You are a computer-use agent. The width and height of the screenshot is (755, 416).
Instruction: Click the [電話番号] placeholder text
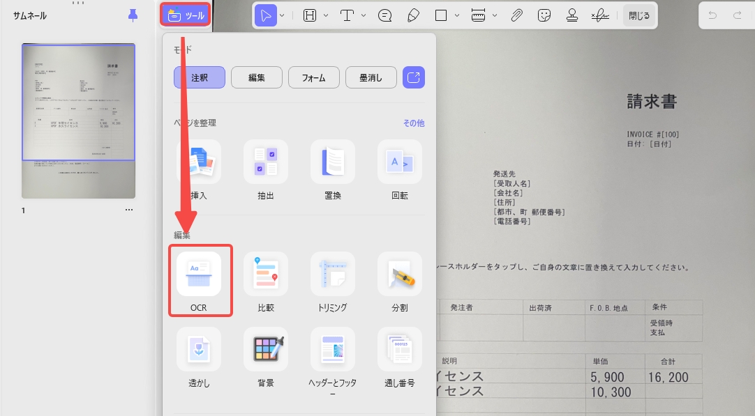tap(512, 221)
